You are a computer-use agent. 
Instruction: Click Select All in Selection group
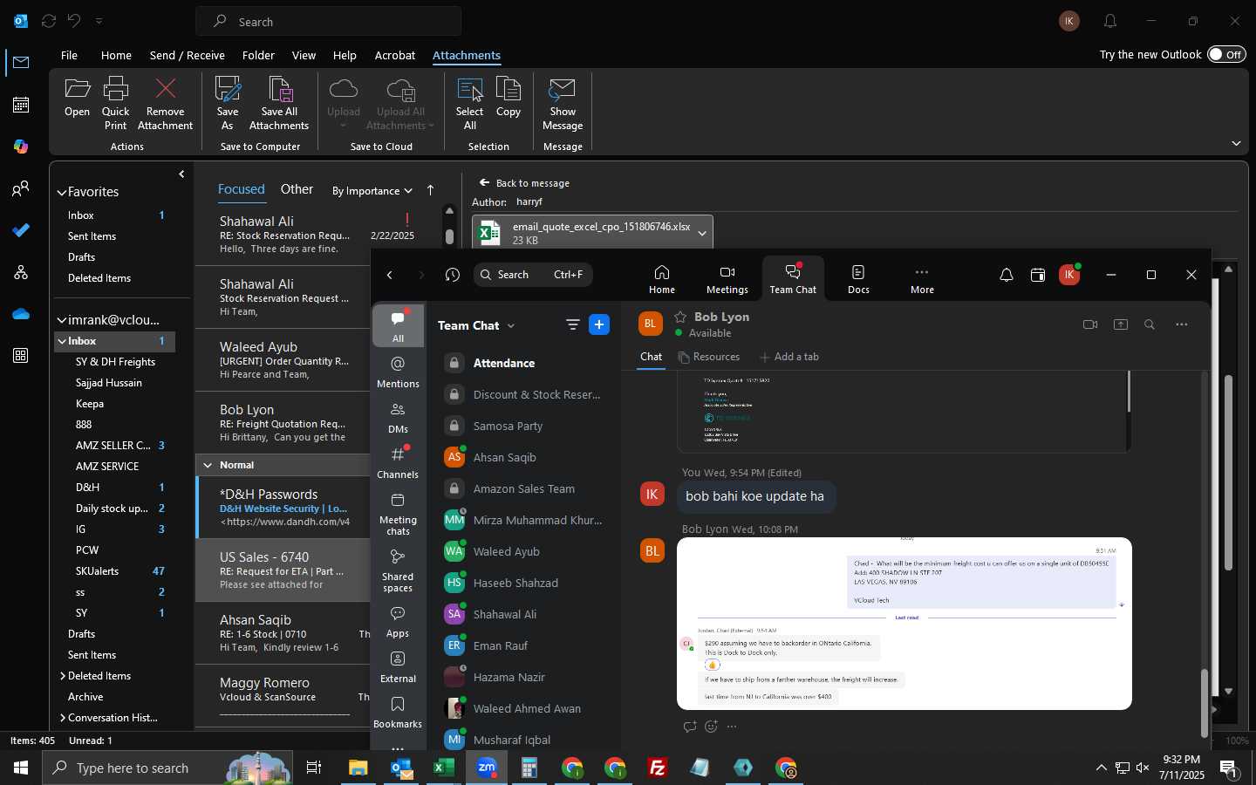click(x=469, y=103)
